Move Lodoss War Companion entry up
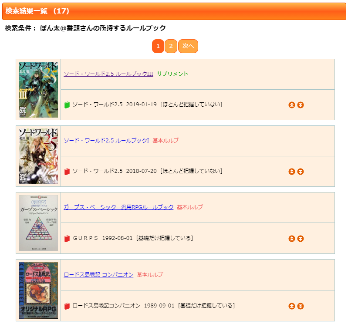The width and height of the screenshot is (348, 324). (292, 306)
